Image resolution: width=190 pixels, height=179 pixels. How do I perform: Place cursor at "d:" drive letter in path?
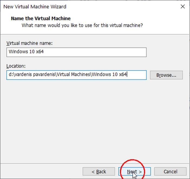click(x=10, y=75)
